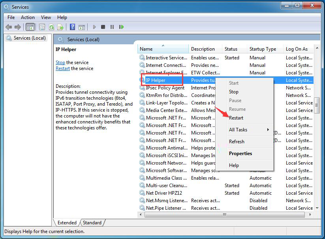Click the Forward arrow toolbar icon

point(18,27)
